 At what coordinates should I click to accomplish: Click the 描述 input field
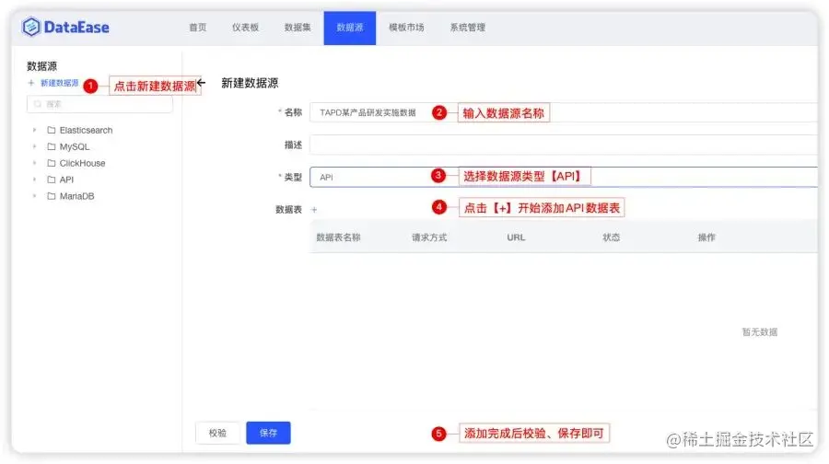tap(564, 145)
